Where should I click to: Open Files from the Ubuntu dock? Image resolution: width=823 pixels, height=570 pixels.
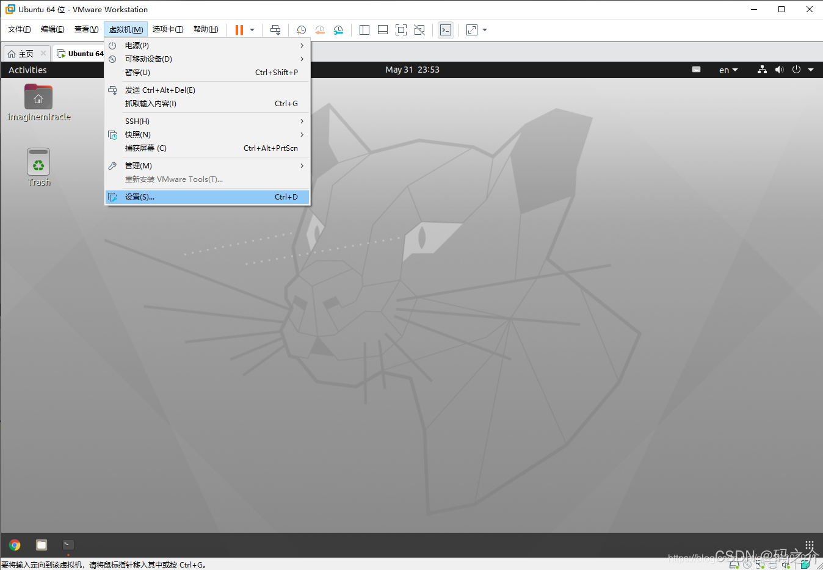click(x=42, y=545)
